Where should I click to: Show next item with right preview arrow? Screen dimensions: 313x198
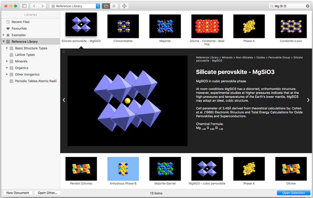click(308, 100)
